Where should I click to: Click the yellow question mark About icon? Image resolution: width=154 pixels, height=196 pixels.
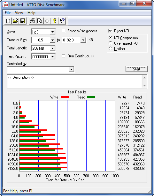[55, 21]
